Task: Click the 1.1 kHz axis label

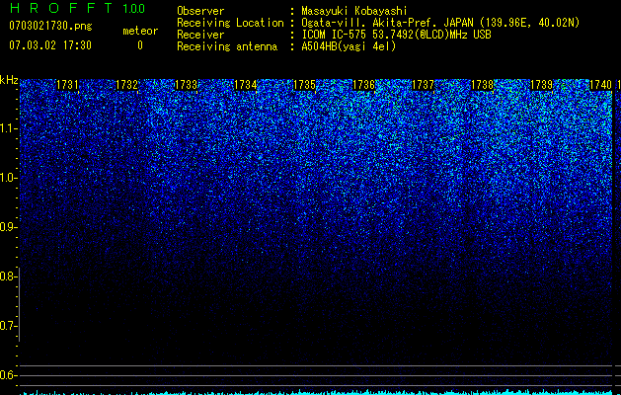Action: (8, 128)
